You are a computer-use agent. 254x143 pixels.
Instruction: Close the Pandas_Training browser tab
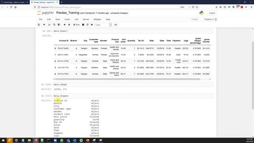(57, 2)
